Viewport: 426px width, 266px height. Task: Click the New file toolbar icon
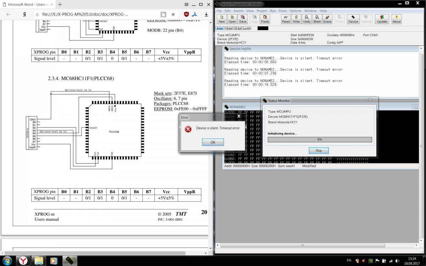pos(222,19)
